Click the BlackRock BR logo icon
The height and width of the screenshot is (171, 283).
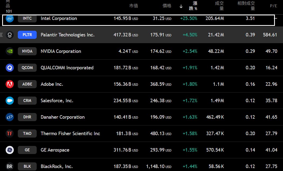(x=10, y=167)
